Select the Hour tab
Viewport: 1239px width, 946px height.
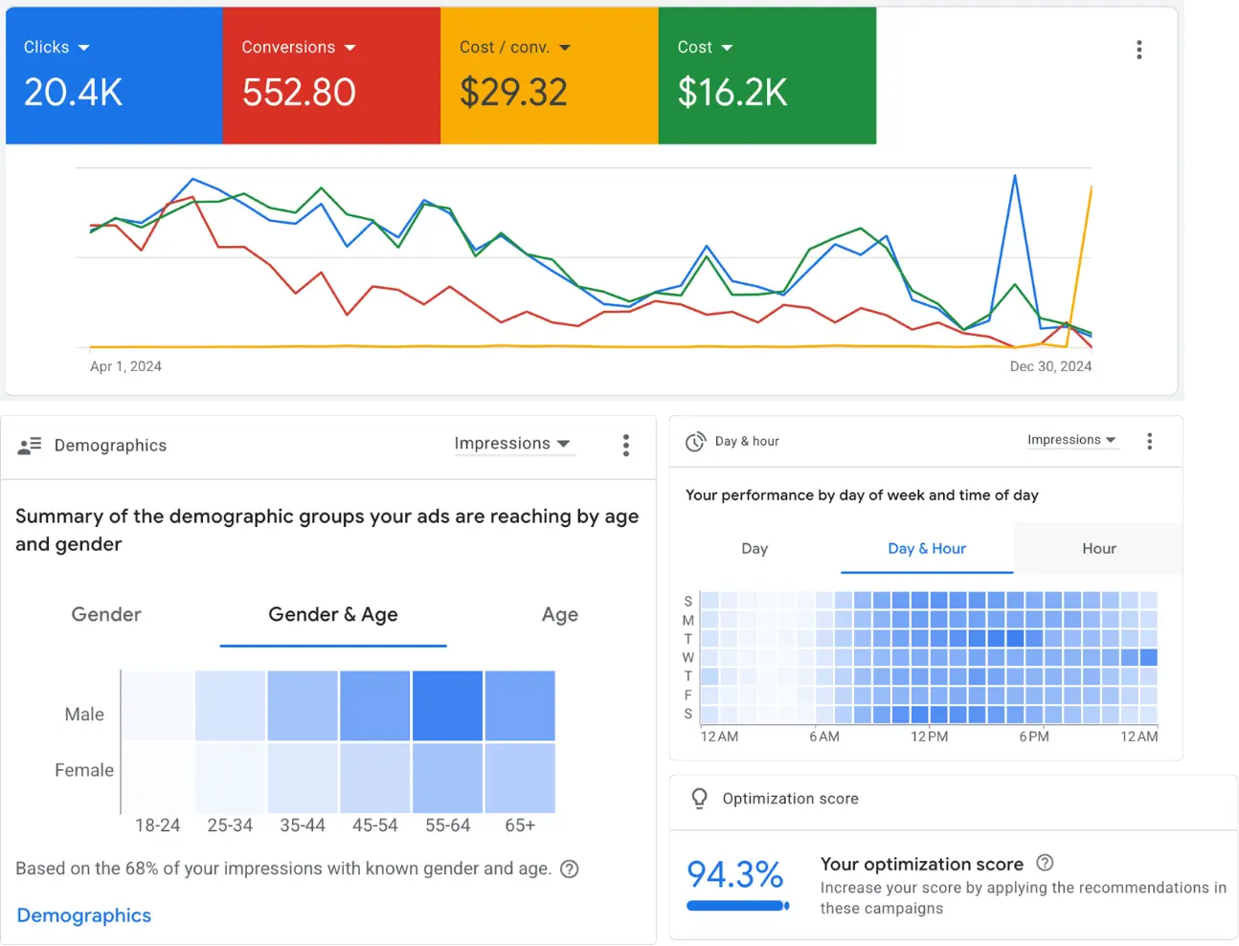[1098, 548]
